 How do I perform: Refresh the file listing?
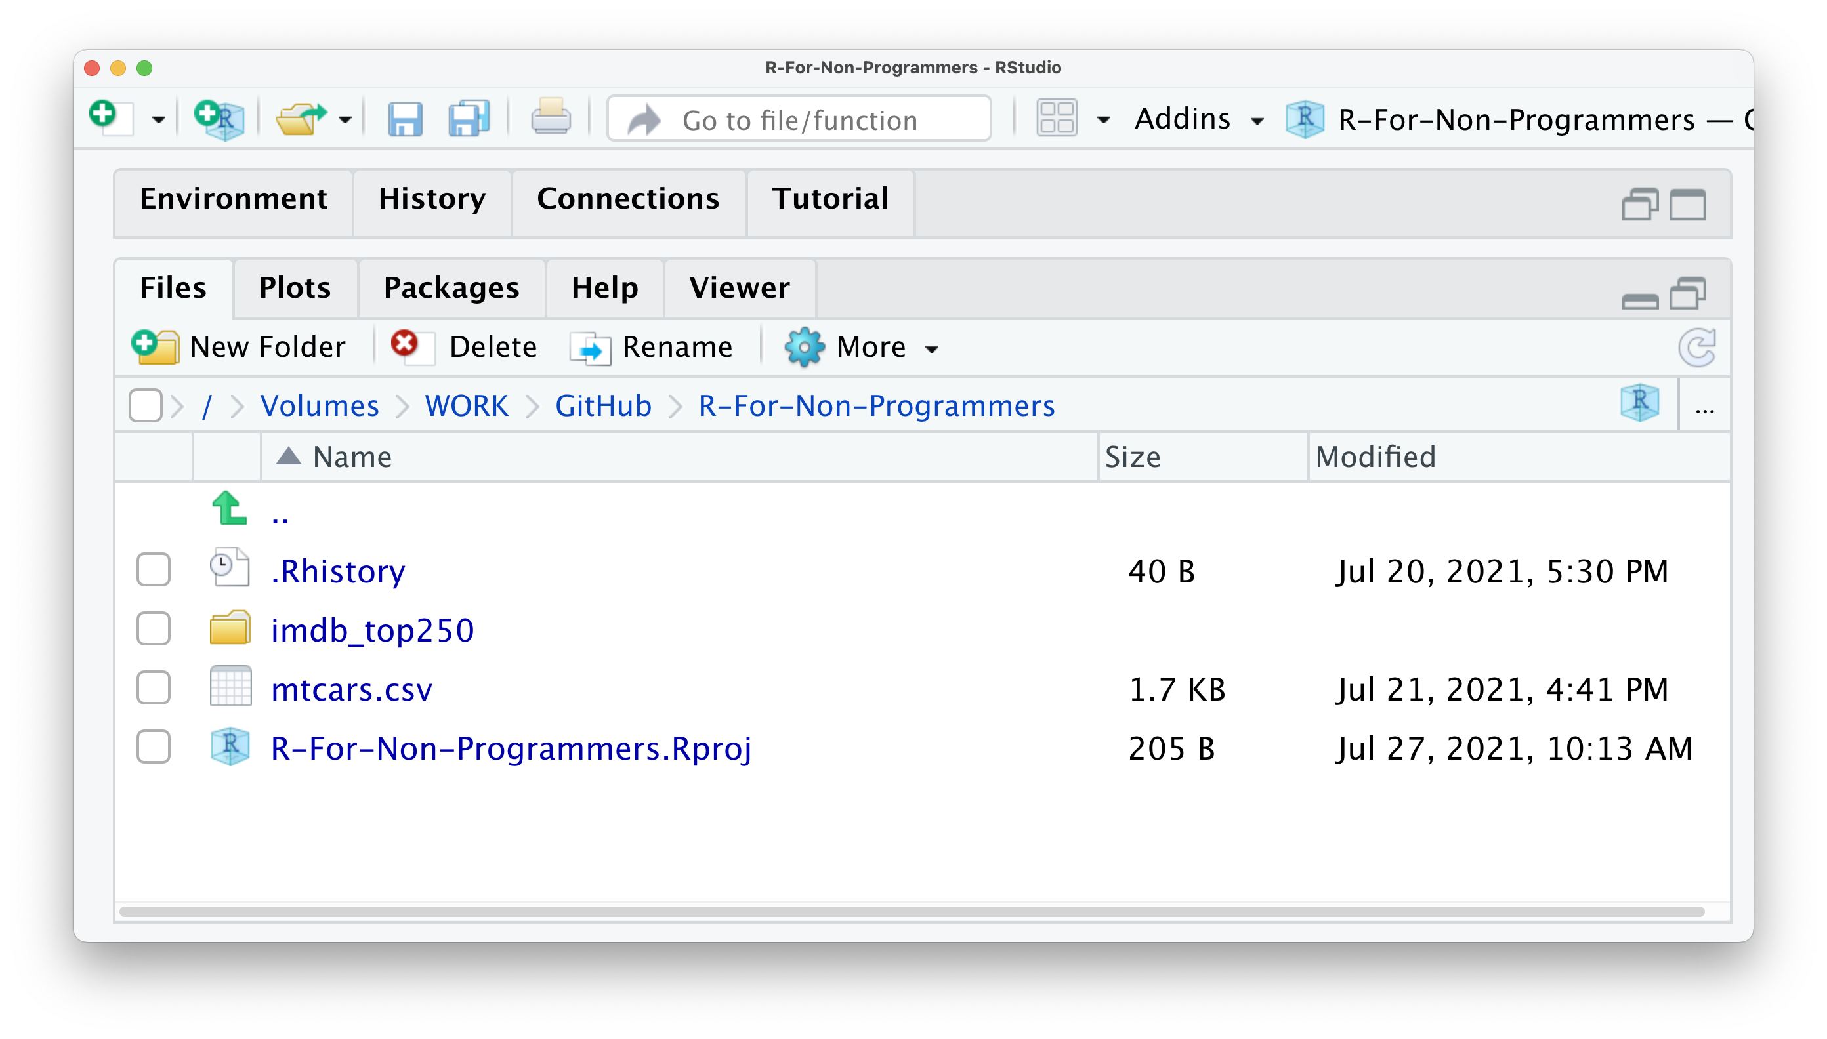pyautogui.click(x=1696, y=348)
